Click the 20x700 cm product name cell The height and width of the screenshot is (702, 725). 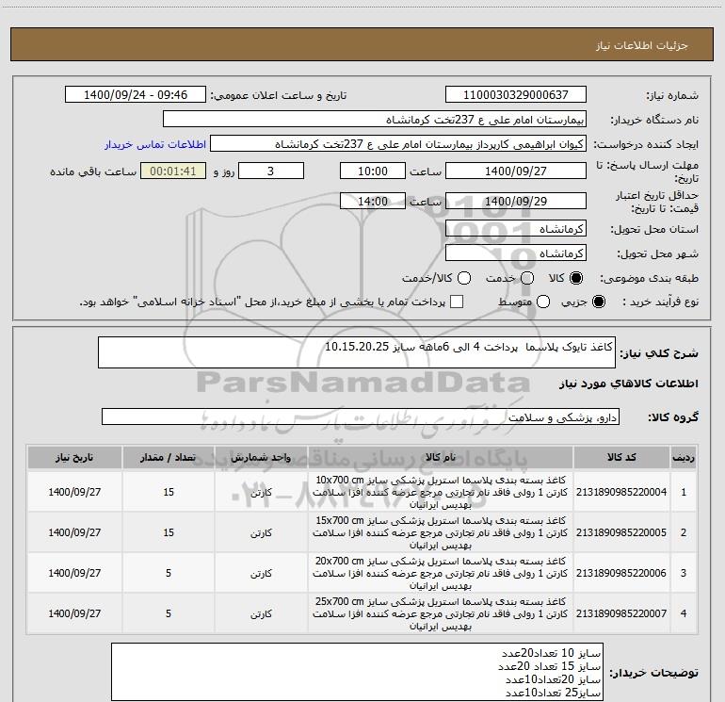(x=441, y=573)
